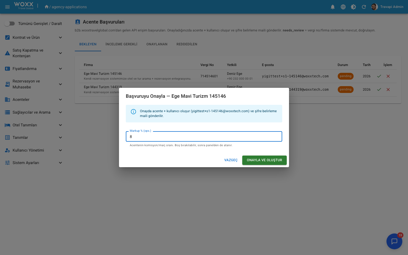Reject Ege Mavi Turizm 144319 with X

388,90
